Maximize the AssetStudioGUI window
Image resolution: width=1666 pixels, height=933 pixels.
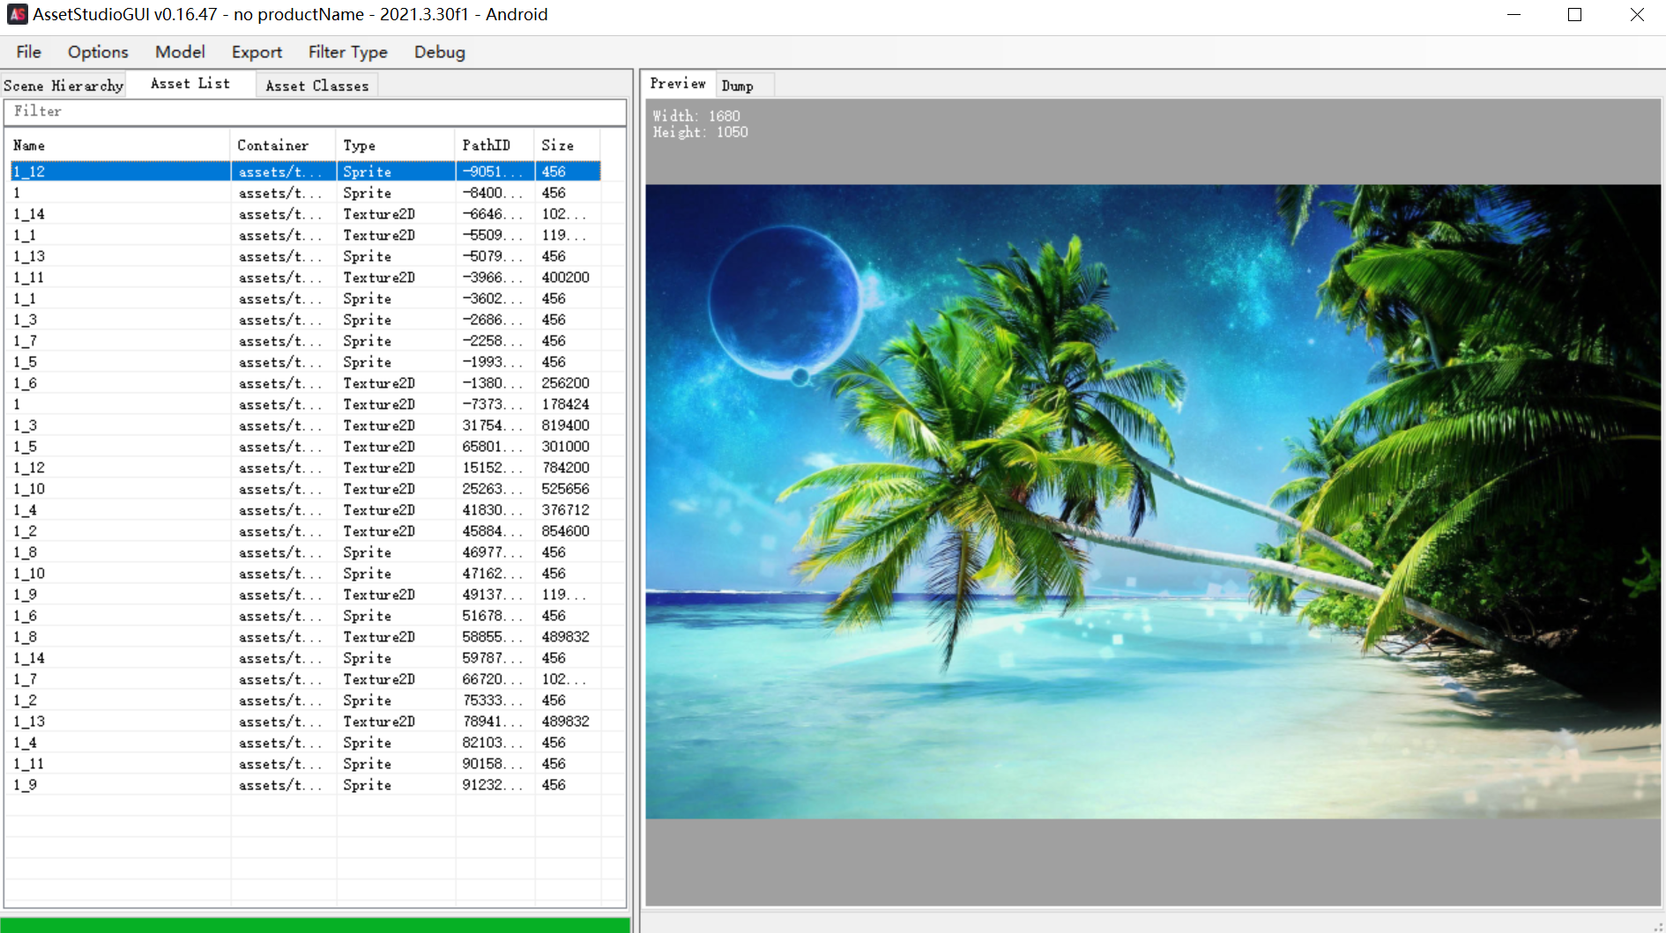point(1575,14)
